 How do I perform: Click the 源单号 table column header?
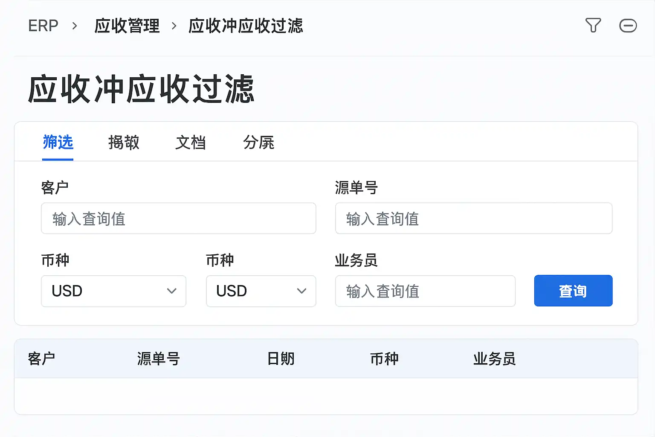pyautogui.click(x=159, y=359)
